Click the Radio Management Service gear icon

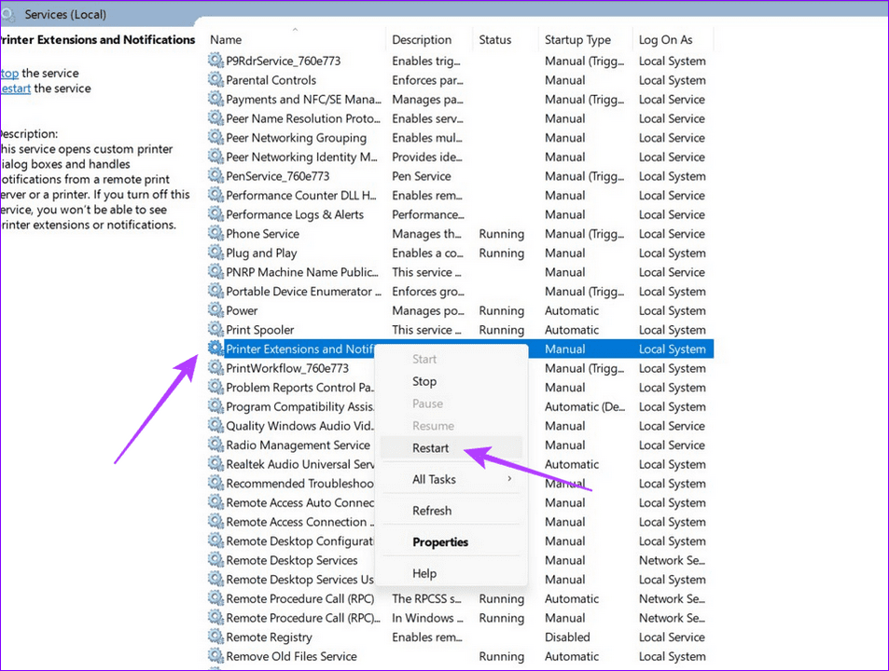(215, 445)
